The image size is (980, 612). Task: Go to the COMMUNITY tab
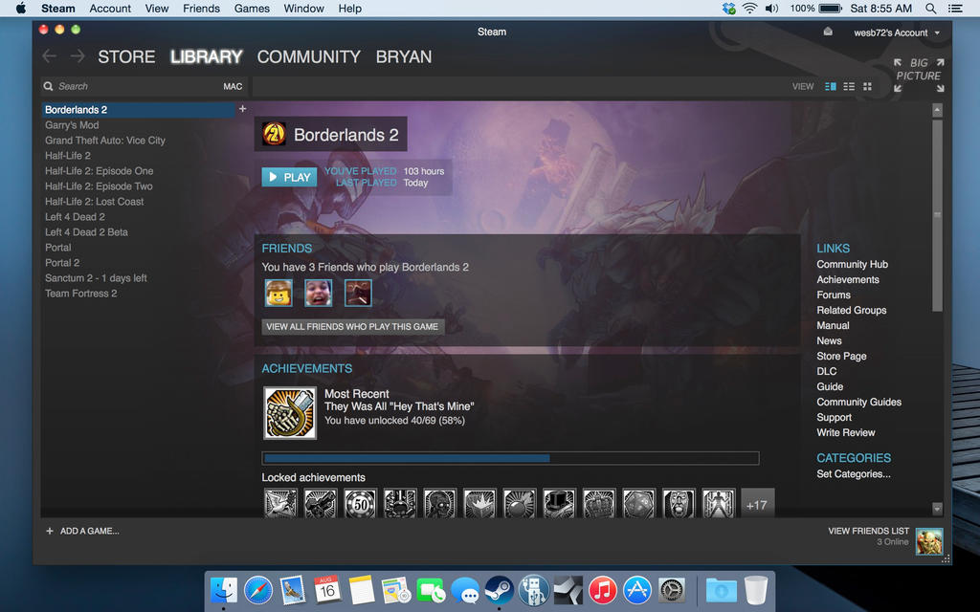click(309, 56)
